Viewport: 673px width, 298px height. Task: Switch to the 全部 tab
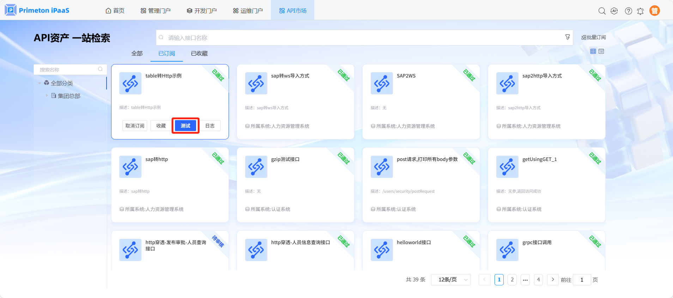click(137, 54)
